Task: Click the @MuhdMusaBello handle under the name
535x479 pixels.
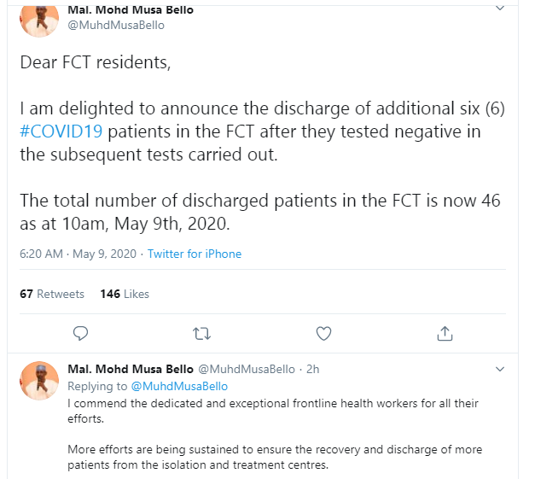Action: click(116, 26)
